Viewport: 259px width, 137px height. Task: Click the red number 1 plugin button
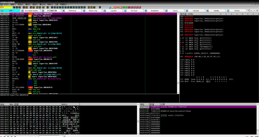click(x=129, y=7)
